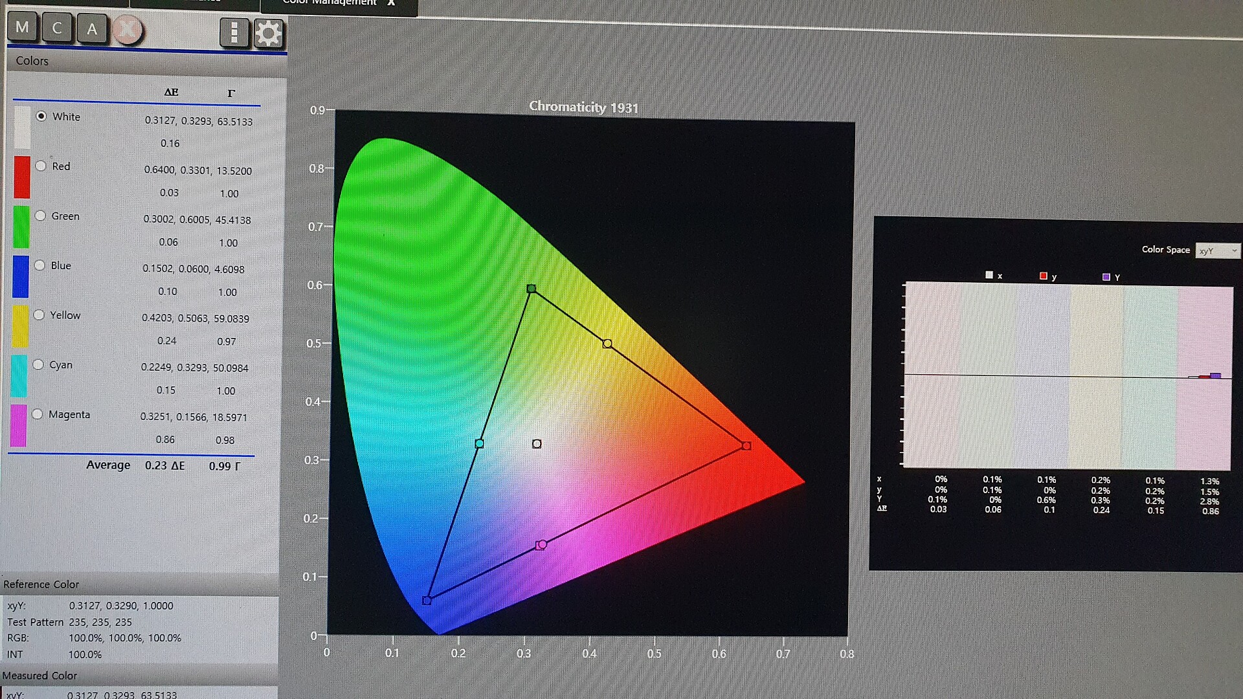Open the Color Space xyY dropdown
Screen dimensions: 1243x699
1217,251
